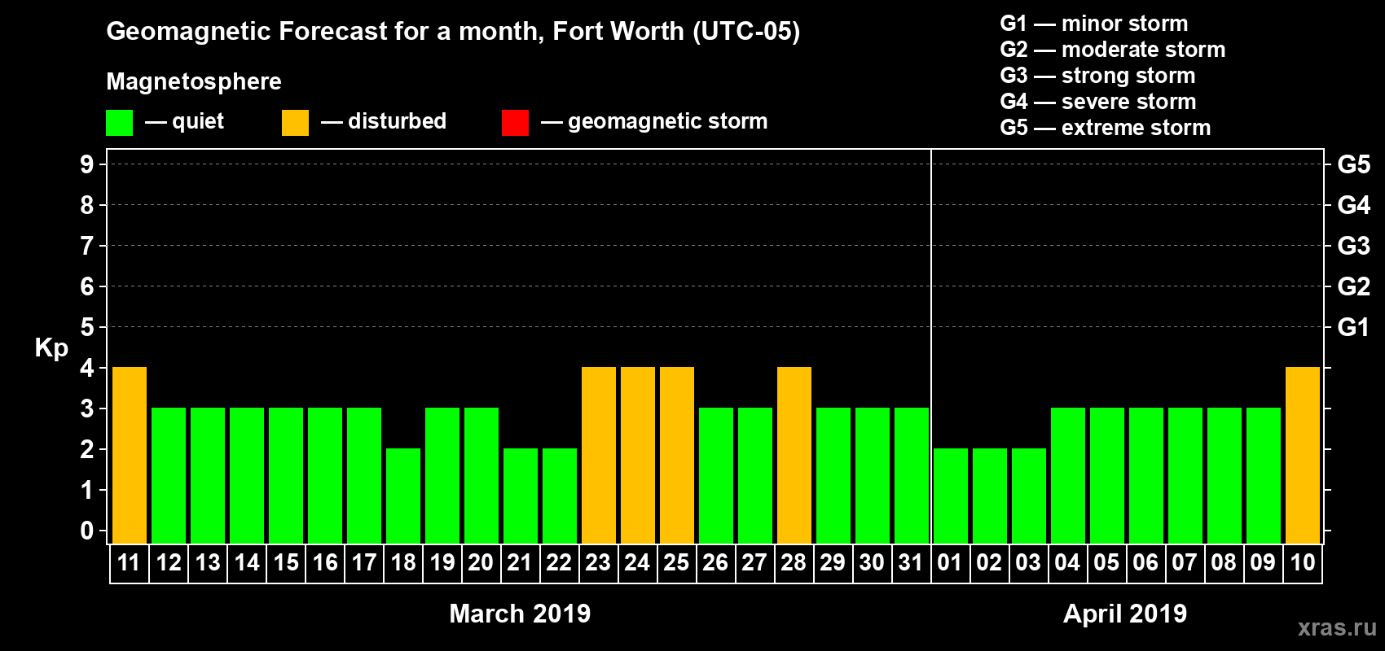Click the 'G2 — moderate storm' legend line
This screenshot has width=1385, height=651.
pyautogui.click(x=1113, y=50)
